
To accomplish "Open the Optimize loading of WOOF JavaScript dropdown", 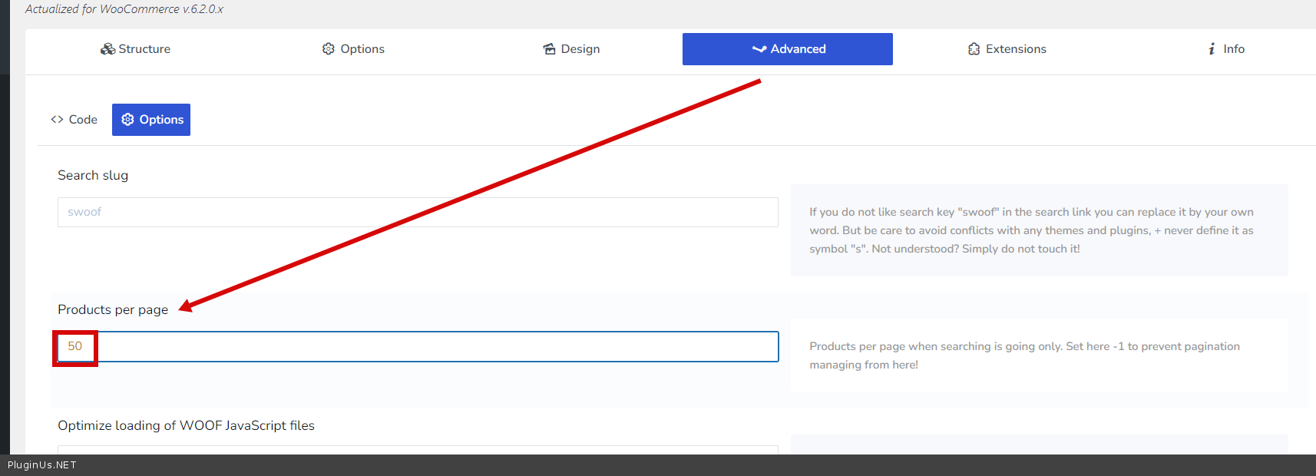I will click(418, 449).
